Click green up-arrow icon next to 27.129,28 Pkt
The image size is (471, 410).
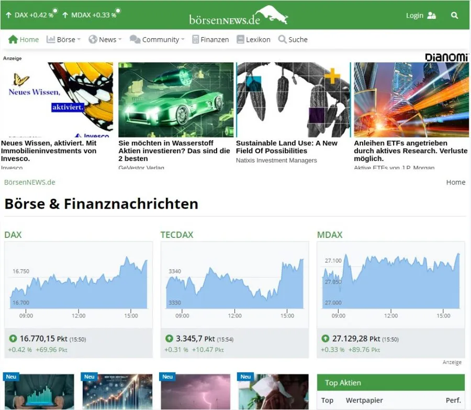point(326,338)
